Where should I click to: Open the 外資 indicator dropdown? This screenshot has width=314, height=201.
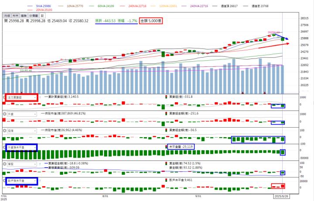(34, 114)
